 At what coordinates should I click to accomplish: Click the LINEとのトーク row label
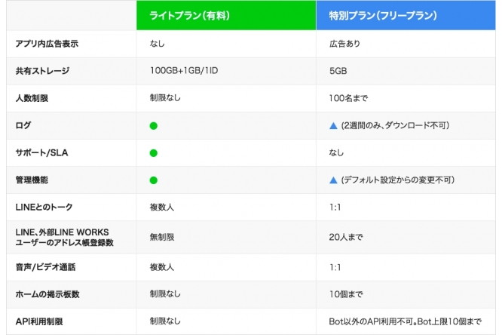pos(44,207)
